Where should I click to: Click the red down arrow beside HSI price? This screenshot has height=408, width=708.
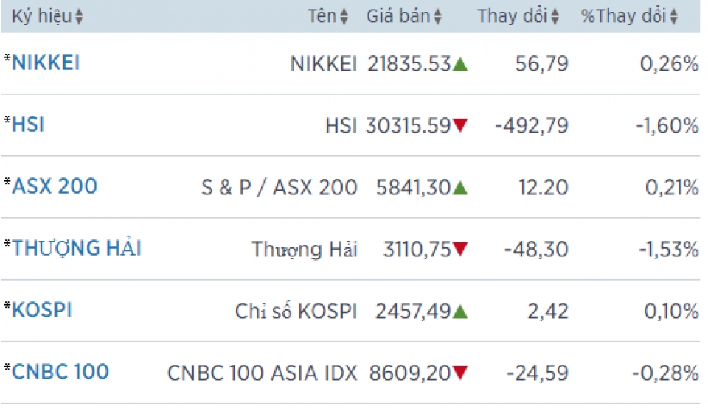click(461, 127)
